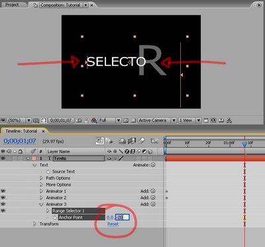Open the Composition tab dropdown arrow
The width and height of the screenshot is (265, 247).
(x=86, y=5)
